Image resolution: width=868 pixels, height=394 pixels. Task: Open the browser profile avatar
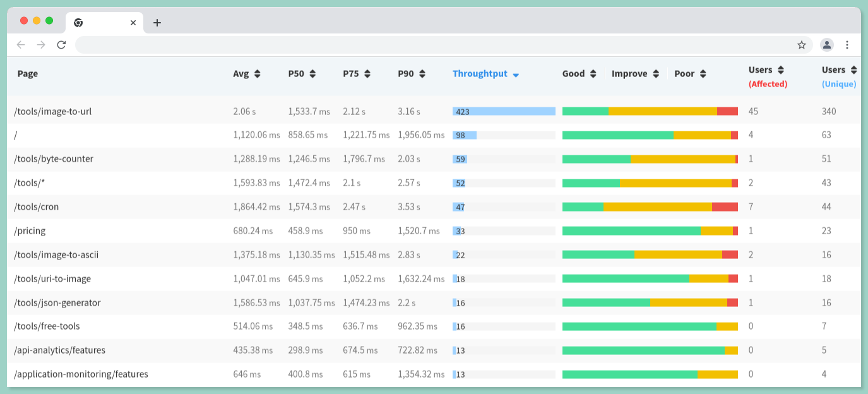coord(827,45)
